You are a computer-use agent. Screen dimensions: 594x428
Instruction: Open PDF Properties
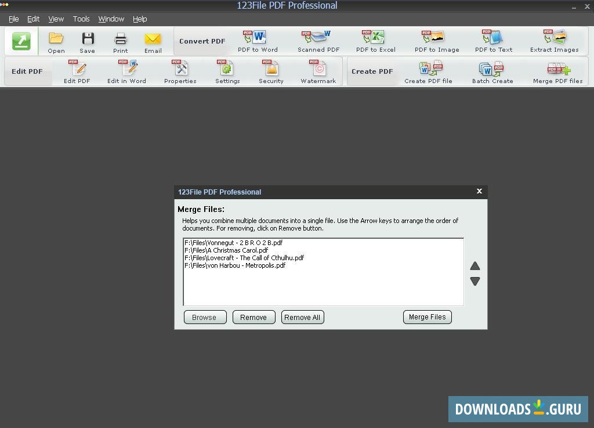(180, 72)
